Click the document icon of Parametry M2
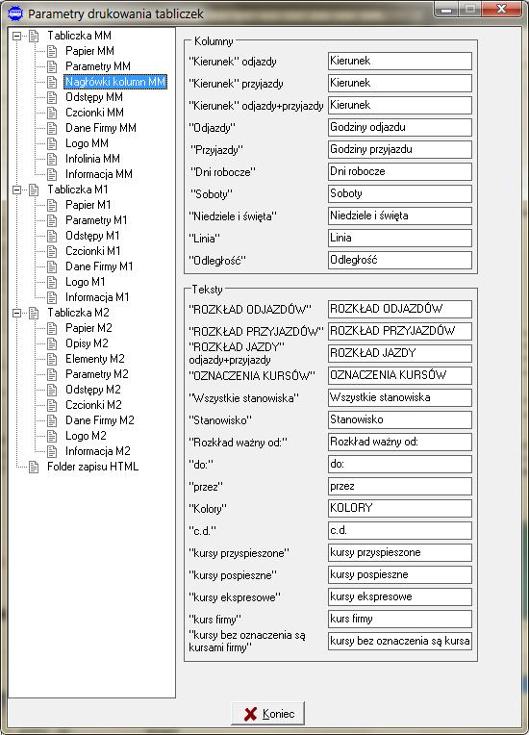The image size is (529, 735). tap(52, 374)
